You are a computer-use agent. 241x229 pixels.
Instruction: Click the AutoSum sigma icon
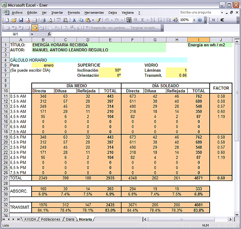143,20
